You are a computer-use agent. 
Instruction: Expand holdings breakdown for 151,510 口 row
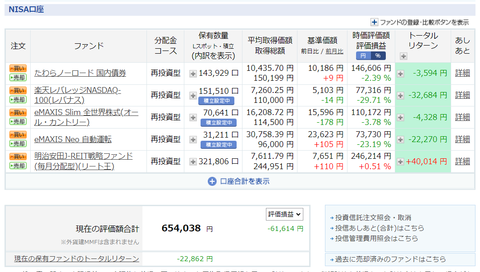[193, 96]
